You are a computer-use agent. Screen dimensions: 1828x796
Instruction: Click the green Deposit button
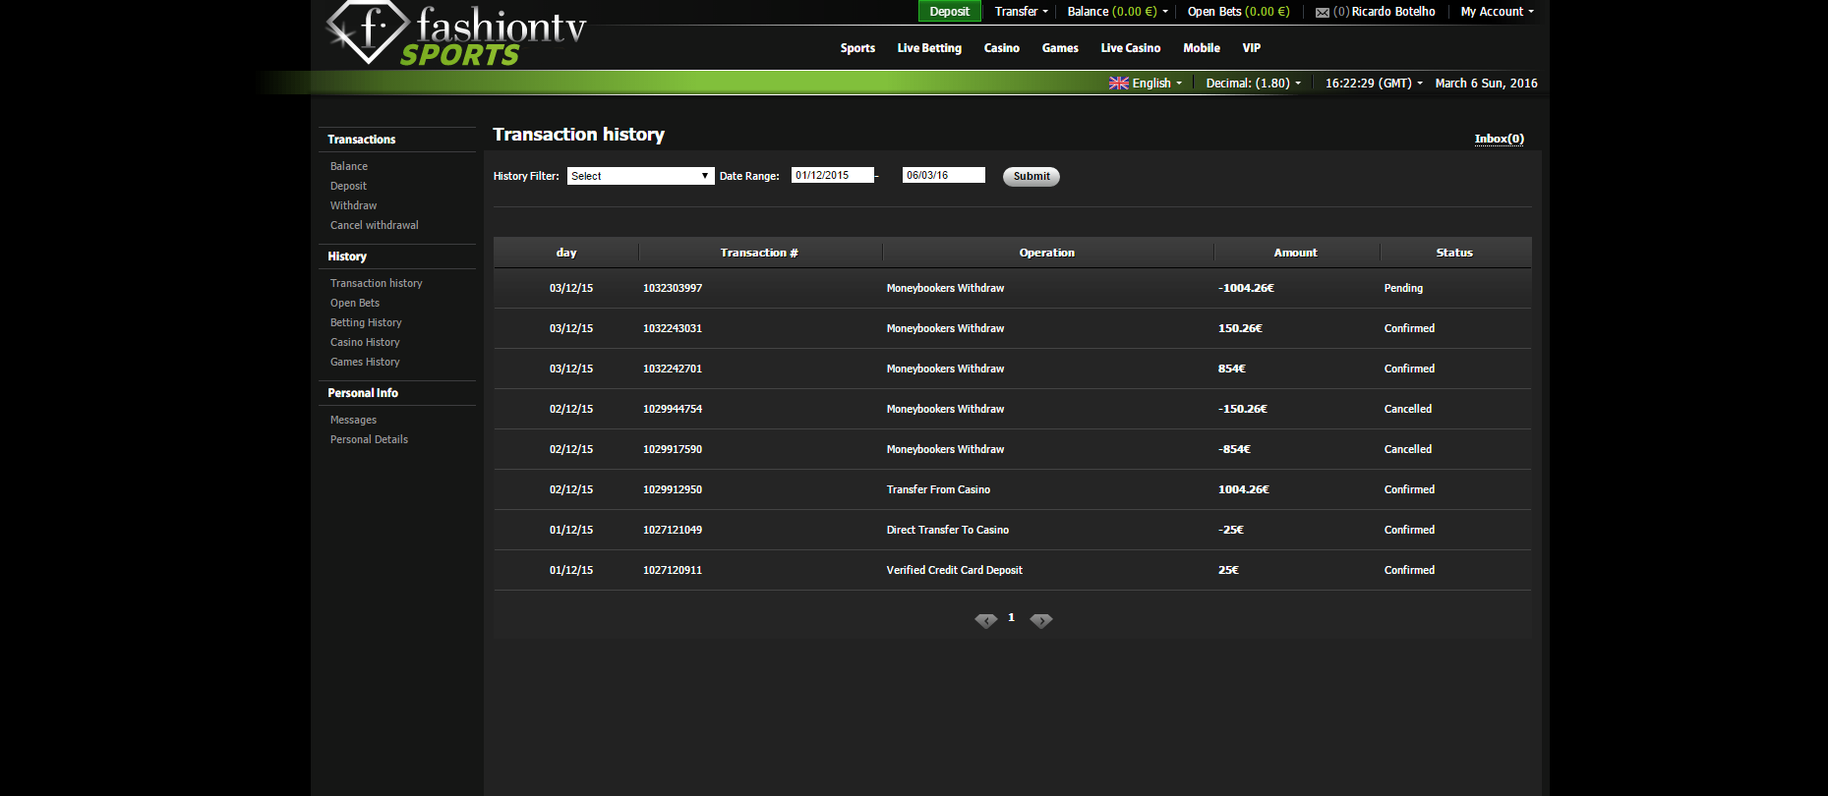tap(949, 12)
